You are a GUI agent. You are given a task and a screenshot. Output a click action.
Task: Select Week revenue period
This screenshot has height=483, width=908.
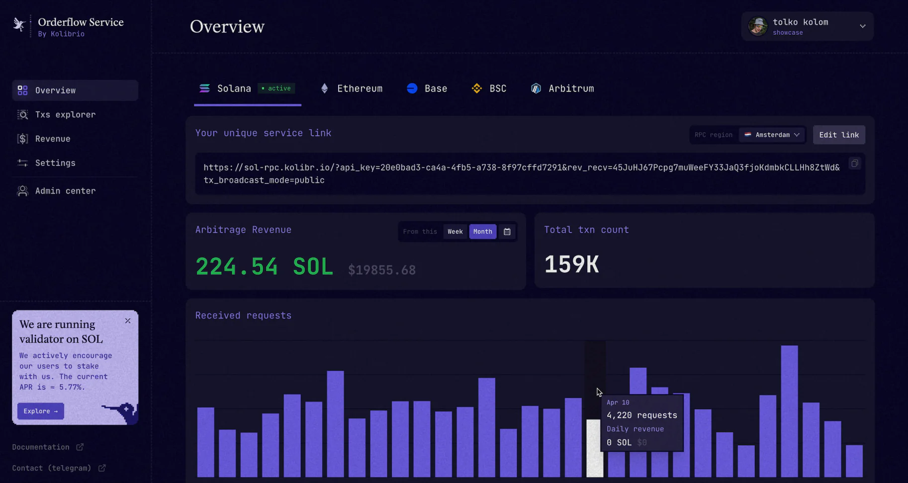455,232
